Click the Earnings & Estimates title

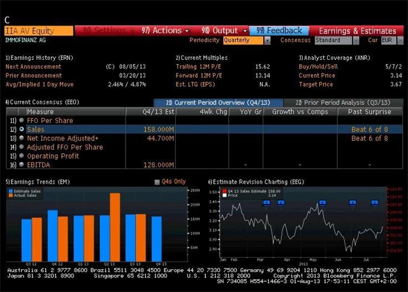(x=358, y=31)
